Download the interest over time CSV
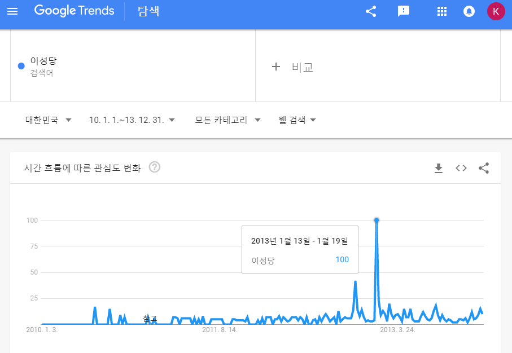Viewport: 512px width, 353px height. click(439, 168)
